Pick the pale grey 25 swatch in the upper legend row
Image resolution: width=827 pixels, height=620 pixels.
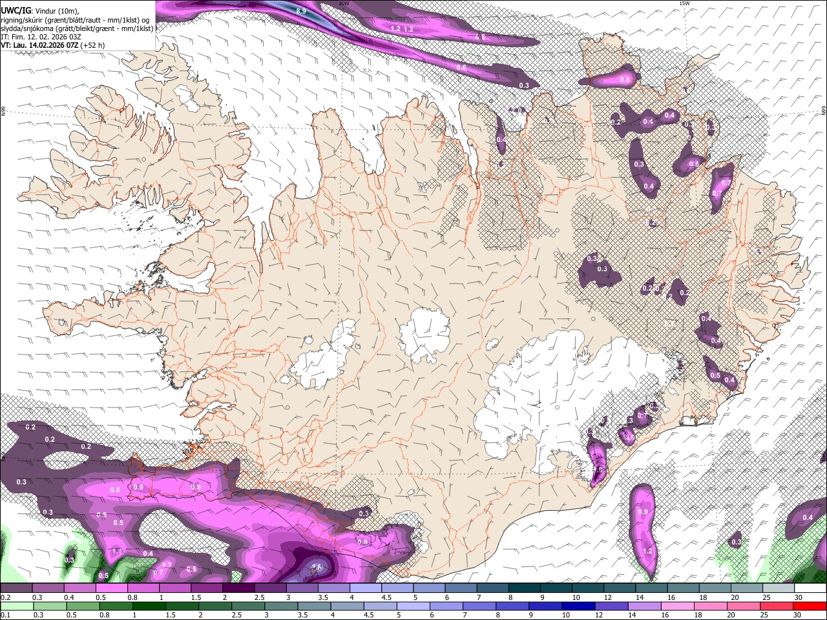[778, 588]
